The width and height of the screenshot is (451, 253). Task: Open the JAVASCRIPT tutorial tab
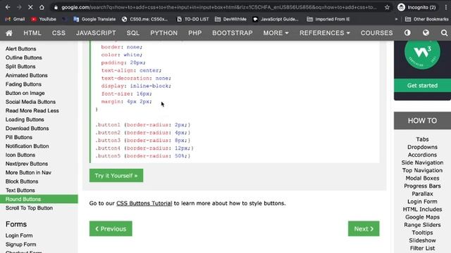pos(96,33)
